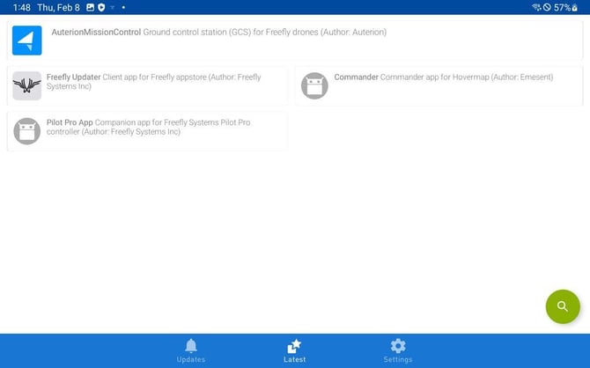The height and width of the screenshot is (368, 590).
Task: Tap the Wi-Fi status icon in status bar
Action: [536, 7]
